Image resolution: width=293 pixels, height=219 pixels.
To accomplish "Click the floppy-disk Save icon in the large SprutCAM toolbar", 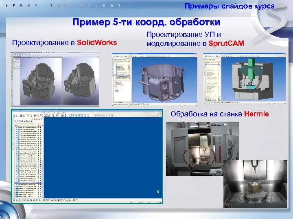I will [21, 116].
